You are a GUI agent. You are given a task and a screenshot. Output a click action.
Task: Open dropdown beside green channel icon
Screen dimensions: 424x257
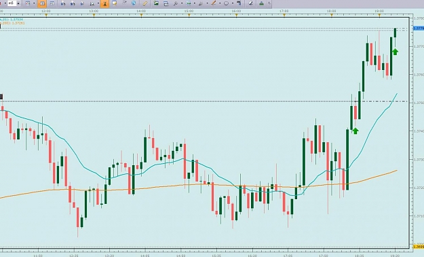(195, 3)
